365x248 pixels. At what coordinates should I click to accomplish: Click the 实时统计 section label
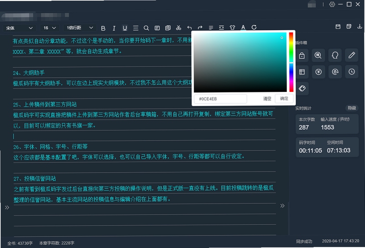[303, 108]
